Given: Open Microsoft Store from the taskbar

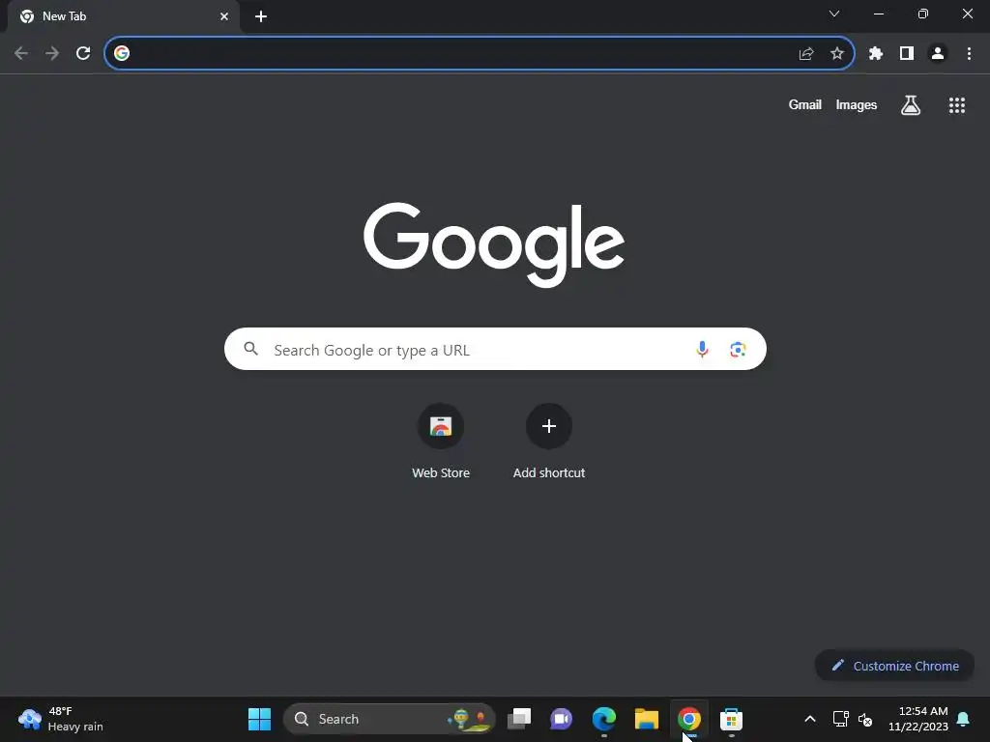Looking at the screenshot, I should coord(731,719).
